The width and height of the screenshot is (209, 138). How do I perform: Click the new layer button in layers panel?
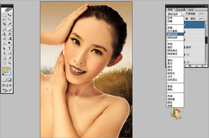tap(196, 66)
